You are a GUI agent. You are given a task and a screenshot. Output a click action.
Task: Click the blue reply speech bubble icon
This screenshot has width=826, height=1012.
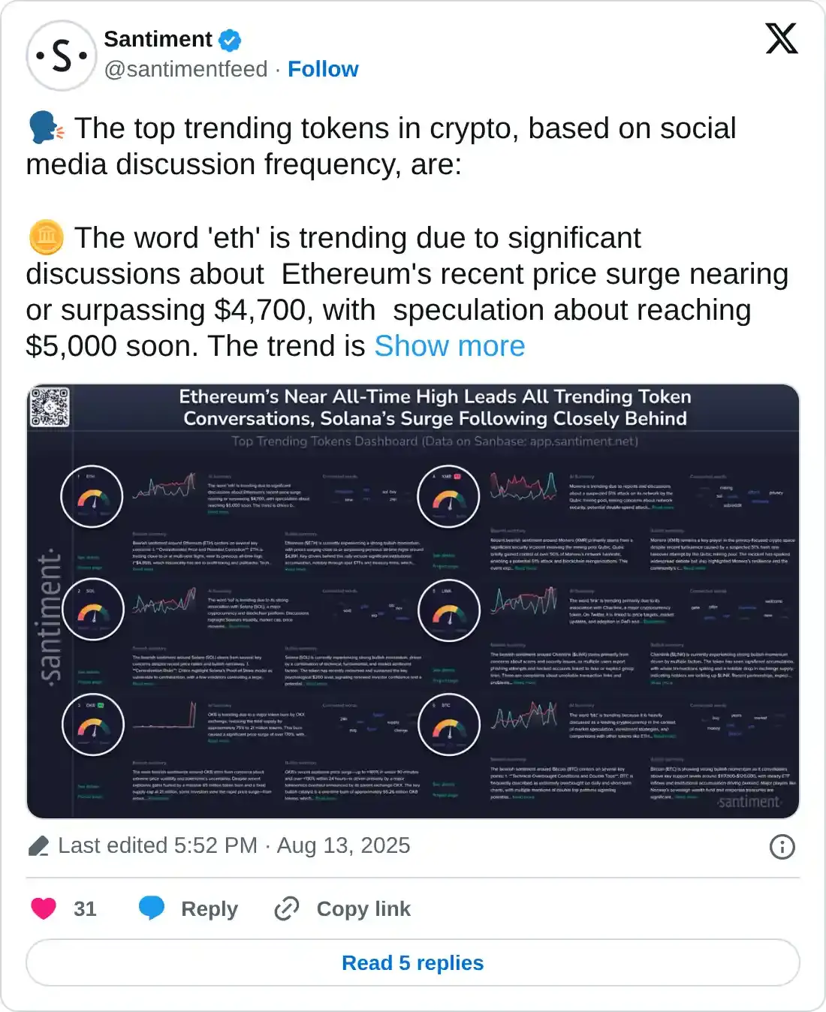(152, 908)
